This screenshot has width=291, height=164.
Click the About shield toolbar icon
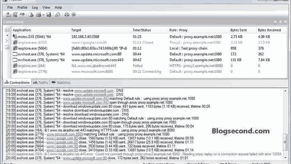tap(74, 15)
